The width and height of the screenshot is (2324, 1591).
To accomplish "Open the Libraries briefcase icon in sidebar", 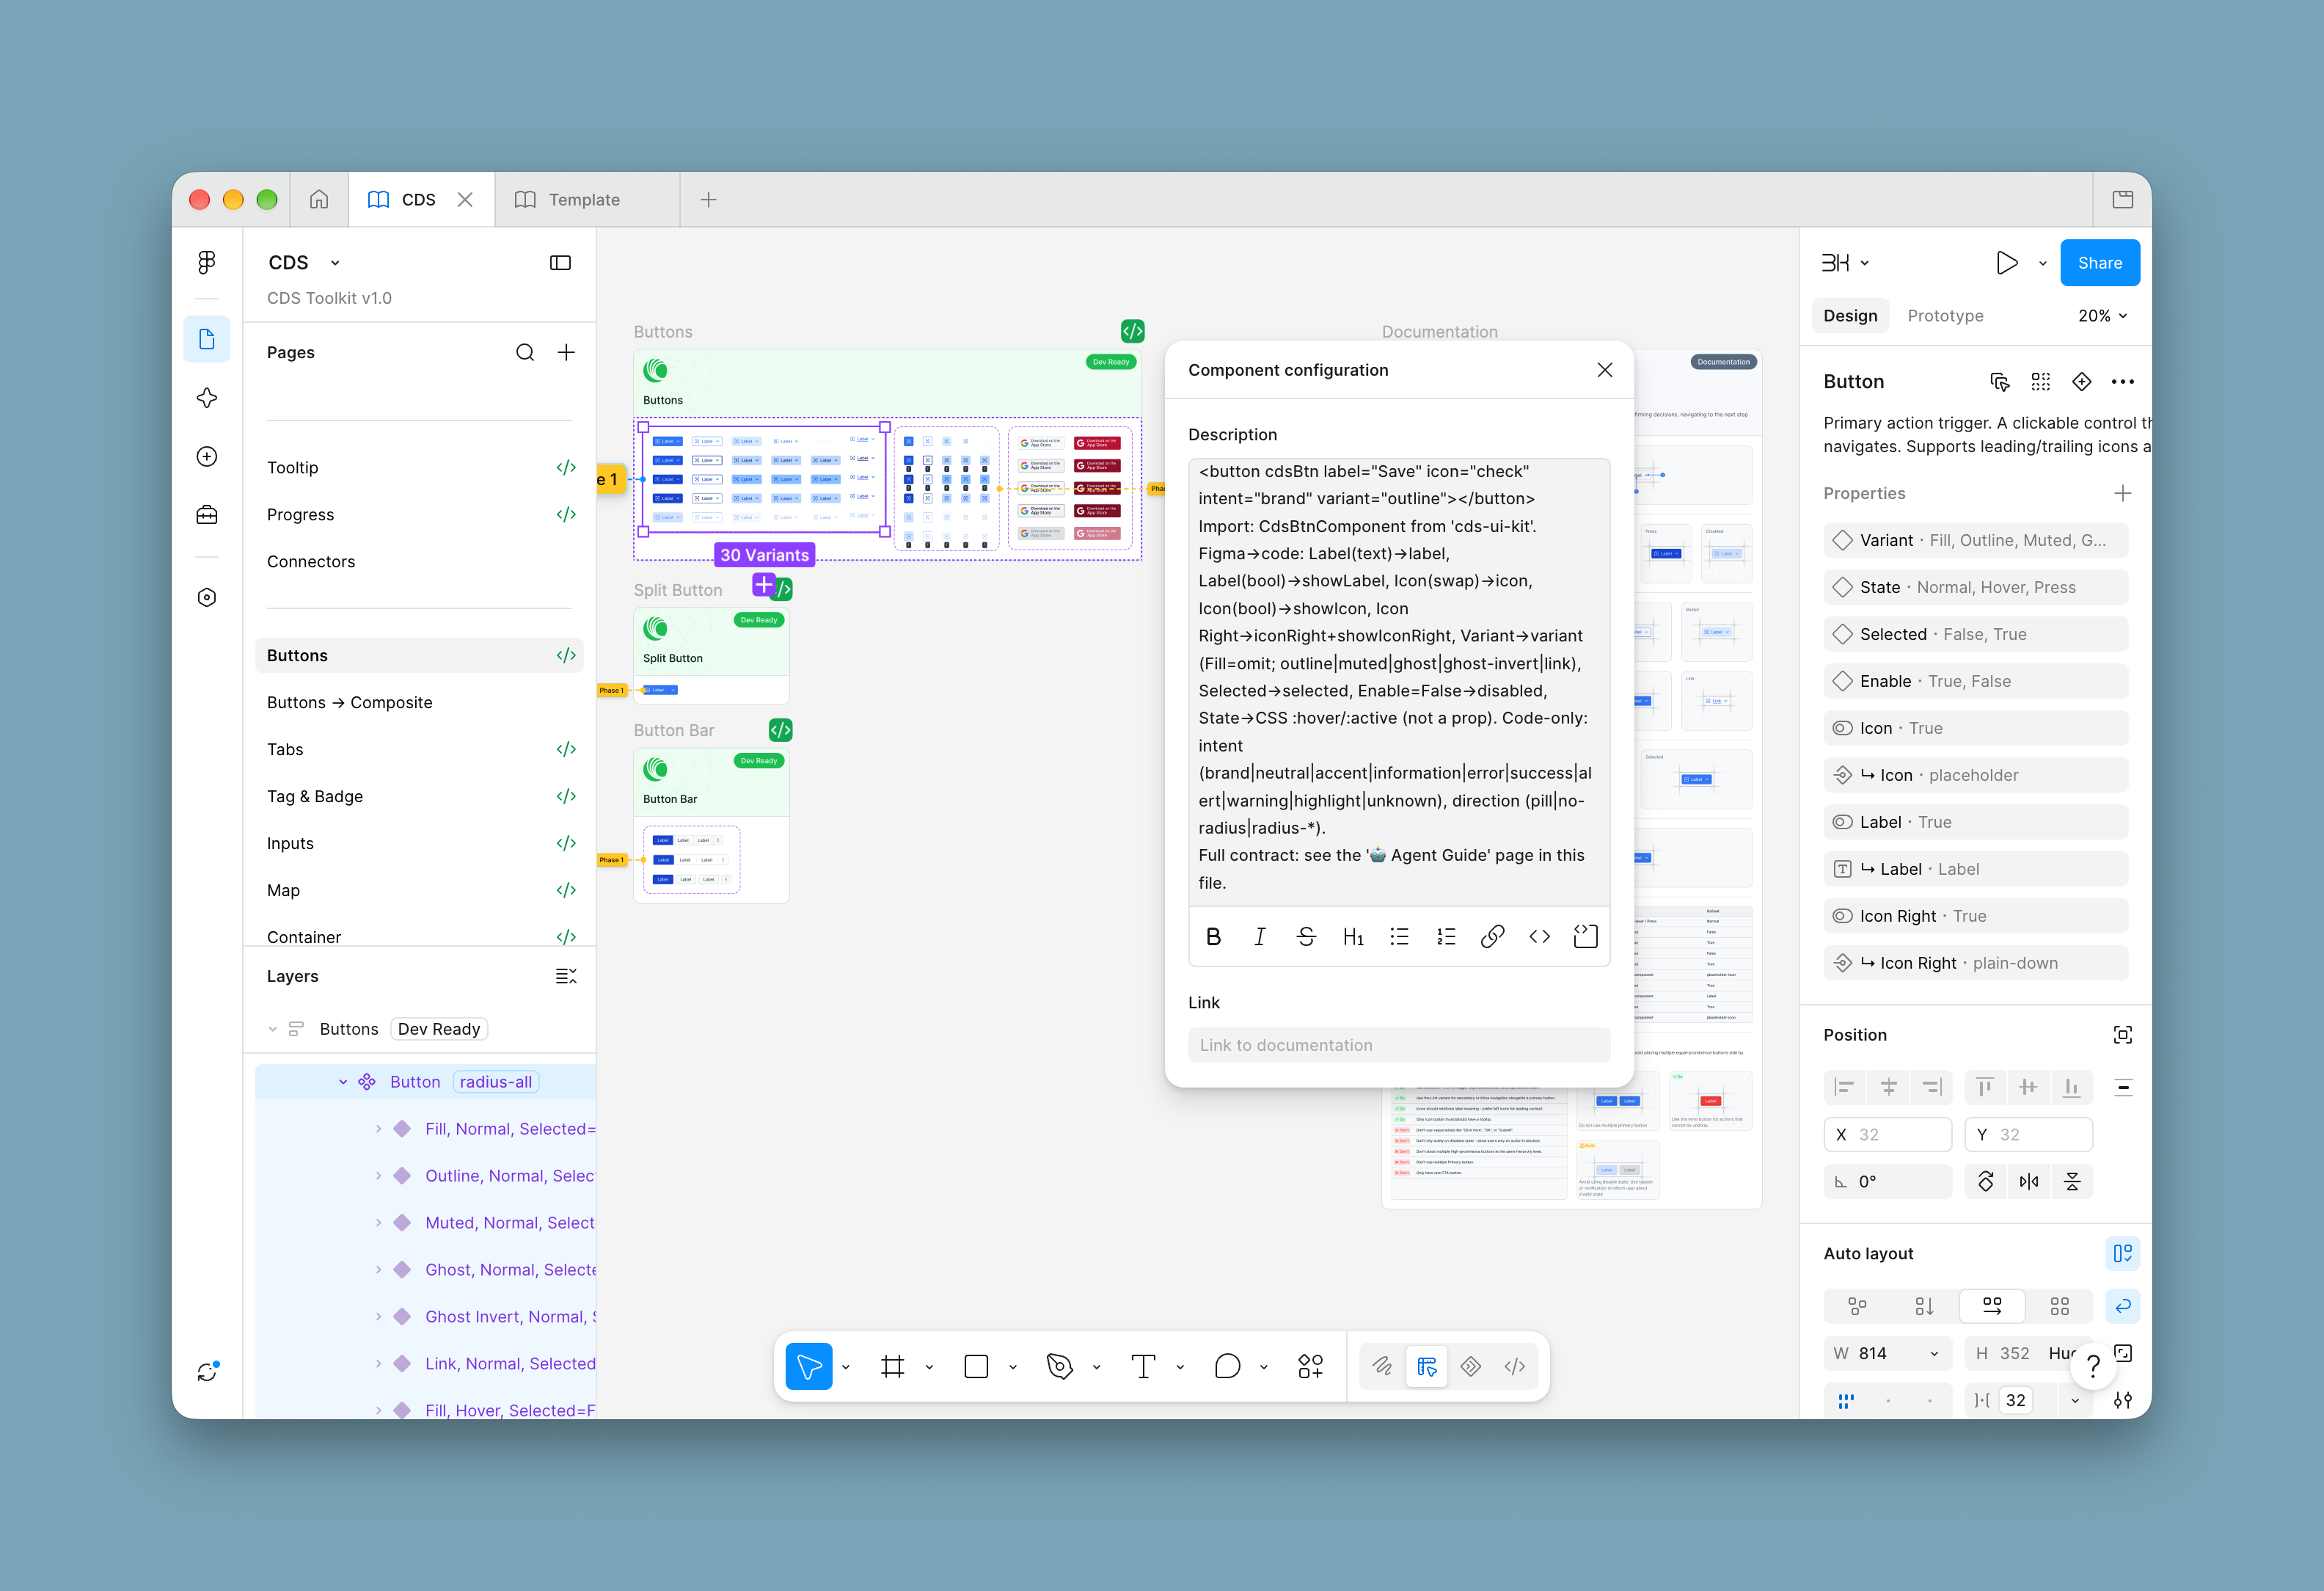I will coord(207,515).
